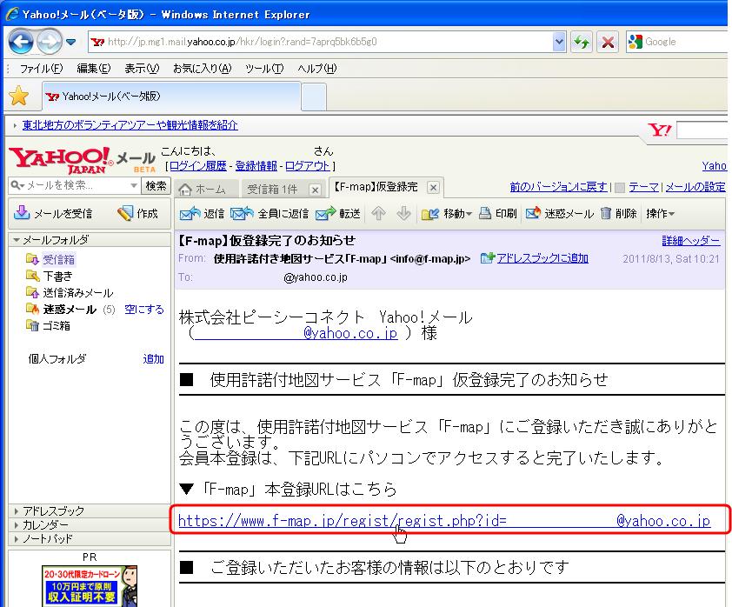Screen dimensions: 732x607
Task: Click the browser Back arrow button
Action: point(21,42)
